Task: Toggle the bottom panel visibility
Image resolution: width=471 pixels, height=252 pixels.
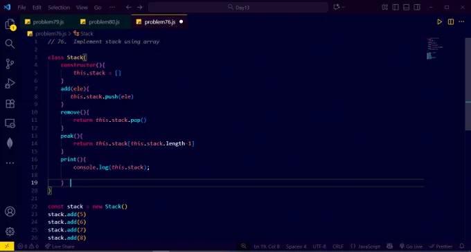Action: coord(406,7)
